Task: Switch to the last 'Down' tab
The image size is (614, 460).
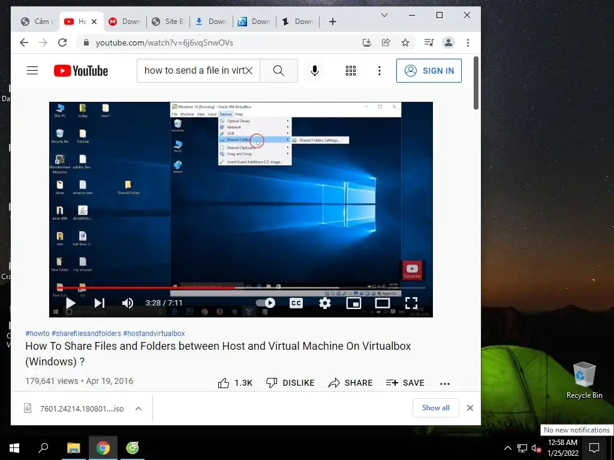Action: tap(297, 22)
